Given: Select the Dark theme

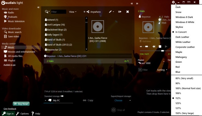Looking at the screenshot, I should pos(178,7).
